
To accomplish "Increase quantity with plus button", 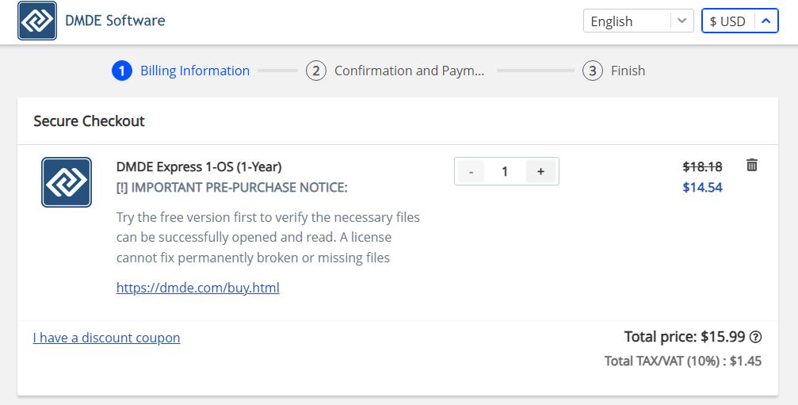I will tap(540, 171).
